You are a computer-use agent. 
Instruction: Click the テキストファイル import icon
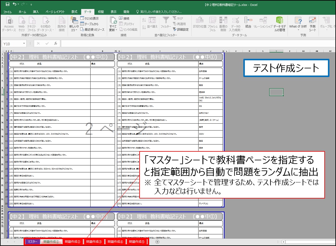point(32,24)
